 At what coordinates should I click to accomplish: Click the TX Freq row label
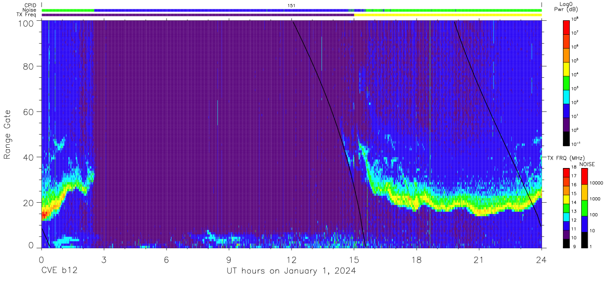(27, 14)
